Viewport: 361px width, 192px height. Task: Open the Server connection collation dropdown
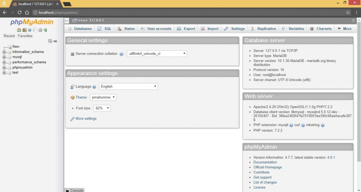pyautogui.click(x=157, y=54)
